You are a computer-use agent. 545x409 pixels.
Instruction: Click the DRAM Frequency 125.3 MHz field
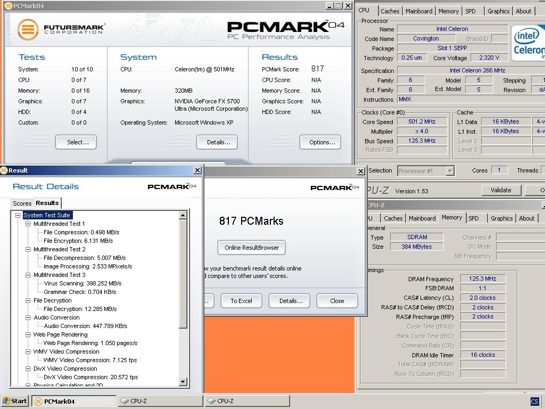[x=482, y=279]
